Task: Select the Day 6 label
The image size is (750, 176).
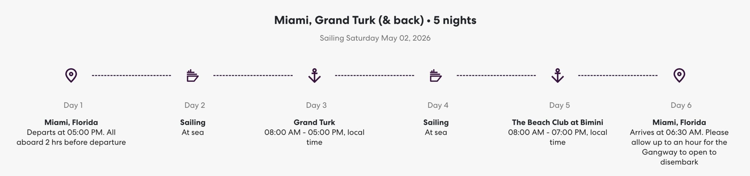Action: point(681,105)
